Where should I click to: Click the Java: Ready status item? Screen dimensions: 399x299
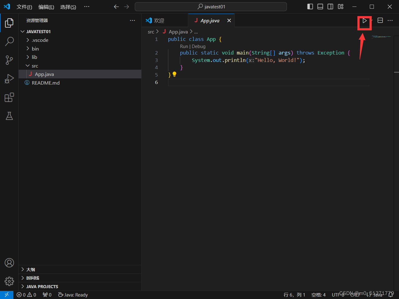point(73,295)
